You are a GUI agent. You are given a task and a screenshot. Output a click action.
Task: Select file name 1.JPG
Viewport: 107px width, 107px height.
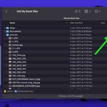[15, 38]
